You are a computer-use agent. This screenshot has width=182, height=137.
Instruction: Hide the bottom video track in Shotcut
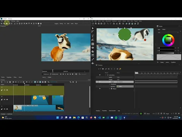(x=7, y=109)
